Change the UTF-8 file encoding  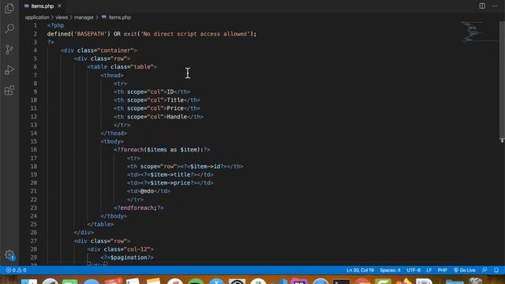click(x=413, y=270)
